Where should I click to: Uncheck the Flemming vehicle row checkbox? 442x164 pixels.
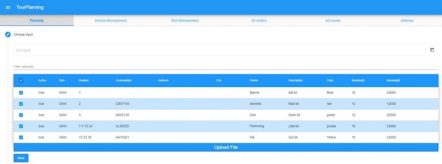coord(21,126)
